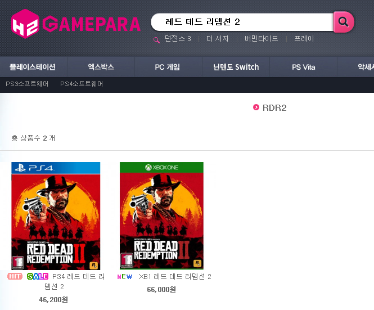Open the 플레이스테이션 category menu
The width and height of the screenshot is (374, 310).
(x=33, y=67)
